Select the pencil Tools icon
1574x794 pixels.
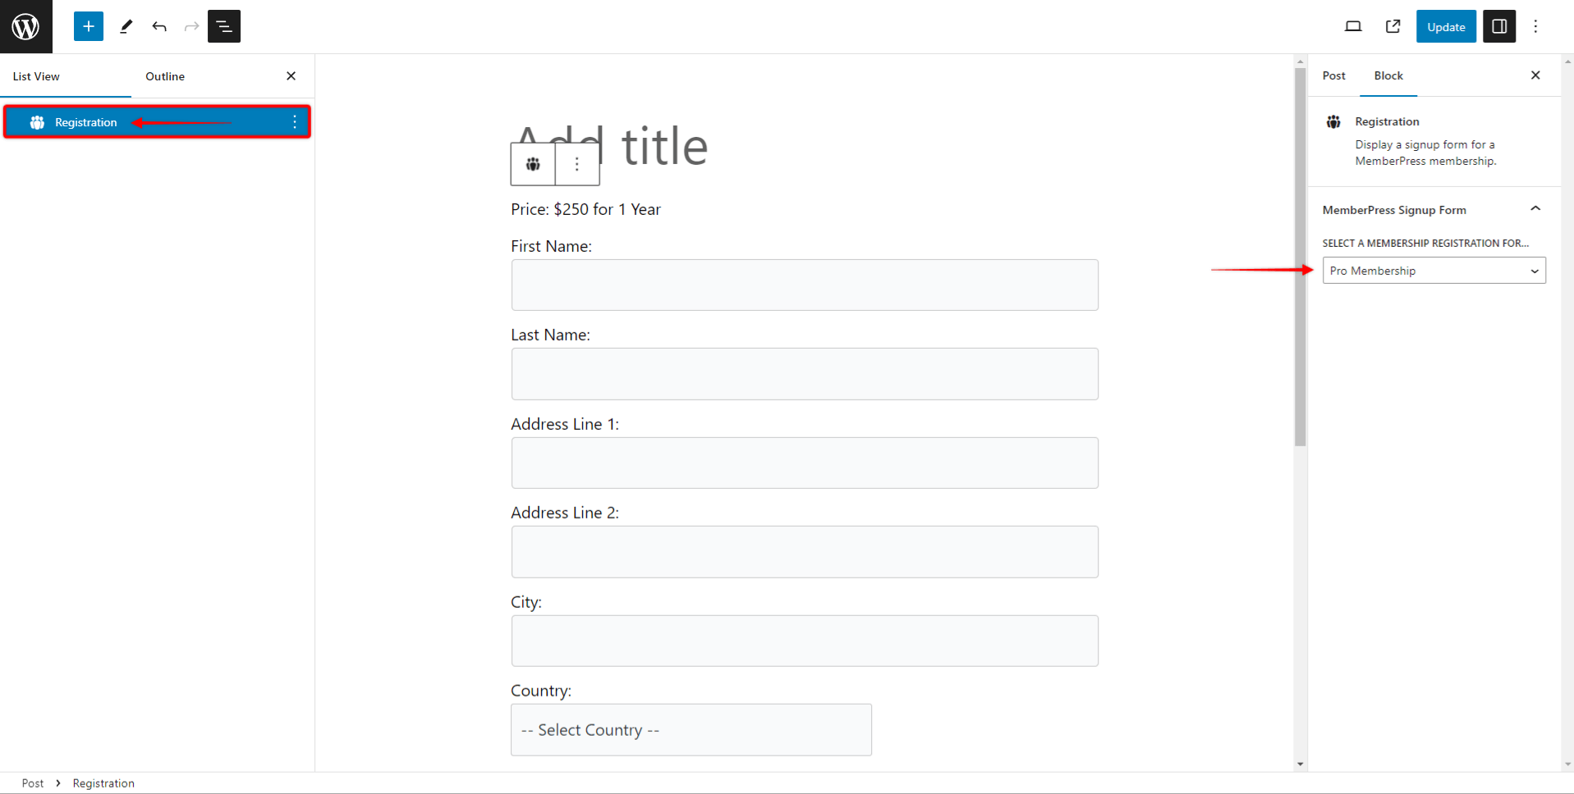[x=126, y=26]
